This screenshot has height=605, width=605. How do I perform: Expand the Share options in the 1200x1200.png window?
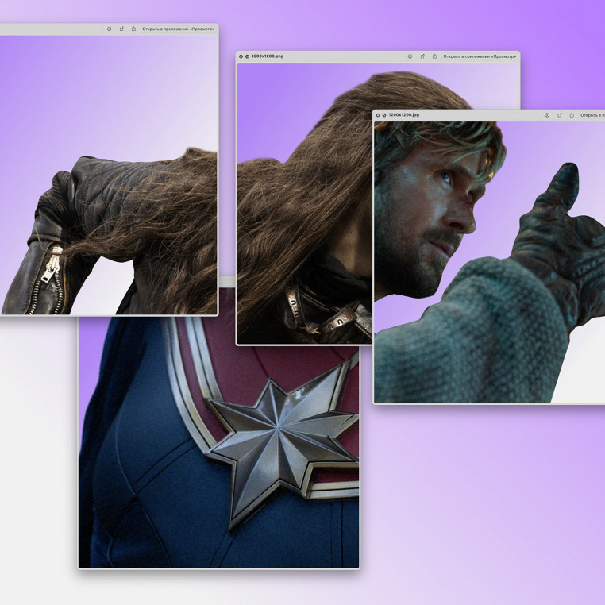[434, 56]
